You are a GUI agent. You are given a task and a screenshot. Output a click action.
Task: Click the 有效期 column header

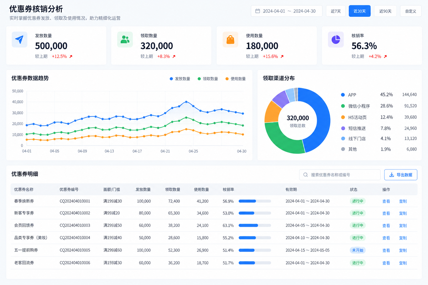[x=291, y=190]
